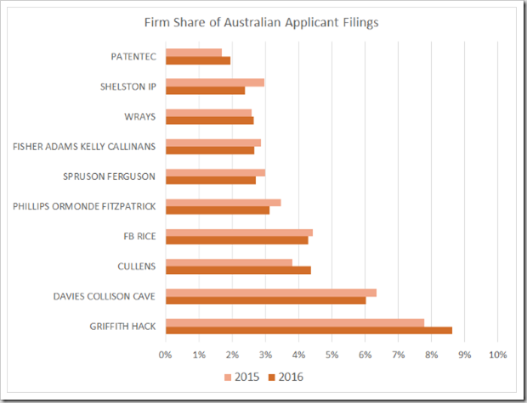Click the SHELSTON IP 2016 bar
Image resolution: width=527 pixels, height=403 pixels.
coord(206,91)
